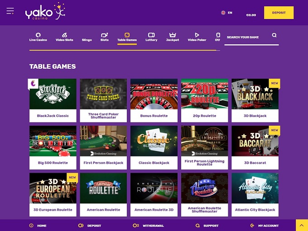Select the Video Poker play icon
The image size is (308, 231).
[x=197, y=35]
